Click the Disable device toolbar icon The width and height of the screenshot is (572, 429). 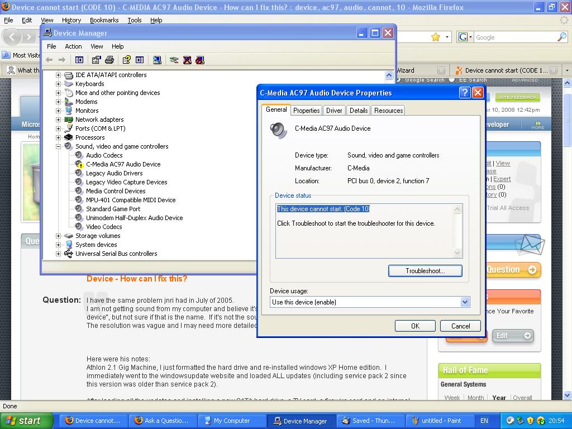click(x=200, y=60)
